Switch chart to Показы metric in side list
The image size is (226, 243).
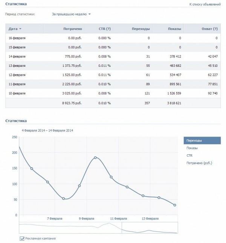[192, 148]
